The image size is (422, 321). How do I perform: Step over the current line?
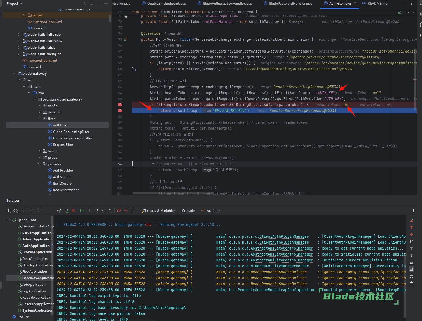pyautogui.click(x=96, y=210)
